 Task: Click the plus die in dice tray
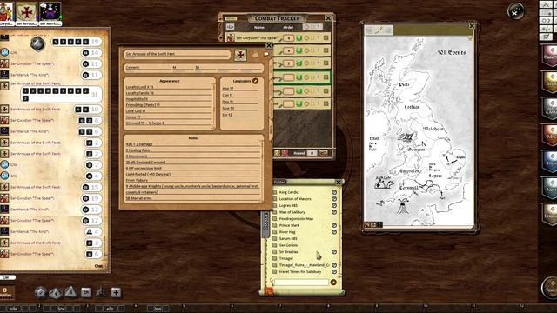pos(116,292)
